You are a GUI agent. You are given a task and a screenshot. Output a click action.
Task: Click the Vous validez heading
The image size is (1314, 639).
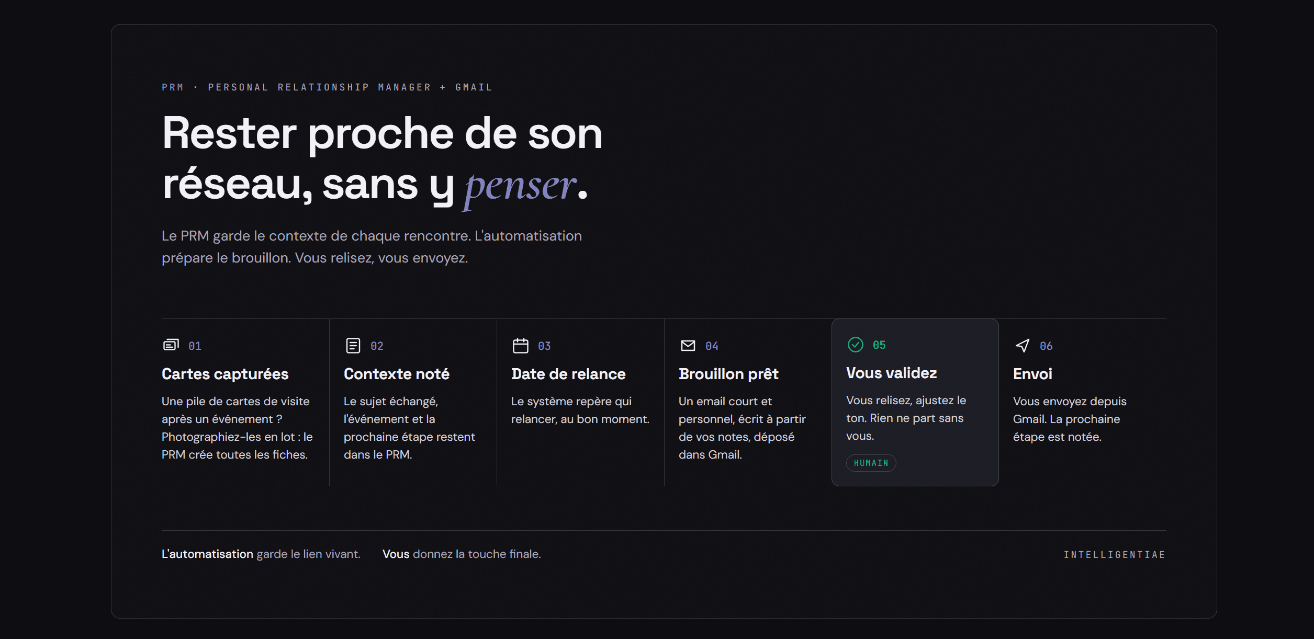click(892, 373)
